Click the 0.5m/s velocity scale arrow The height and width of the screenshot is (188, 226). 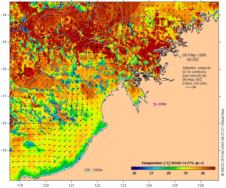point(191,87)
